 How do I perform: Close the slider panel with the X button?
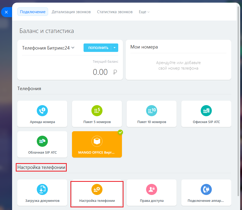[x=6, y=12]
